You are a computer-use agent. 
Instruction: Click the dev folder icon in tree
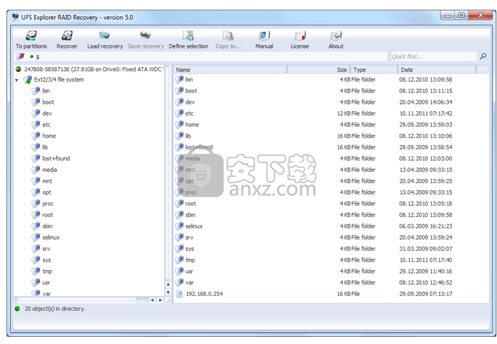(36, 113)
